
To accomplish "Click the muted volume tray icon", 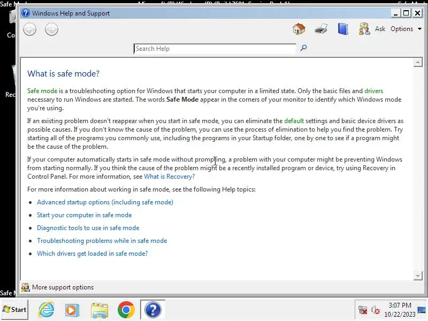I will click(376, 310).
